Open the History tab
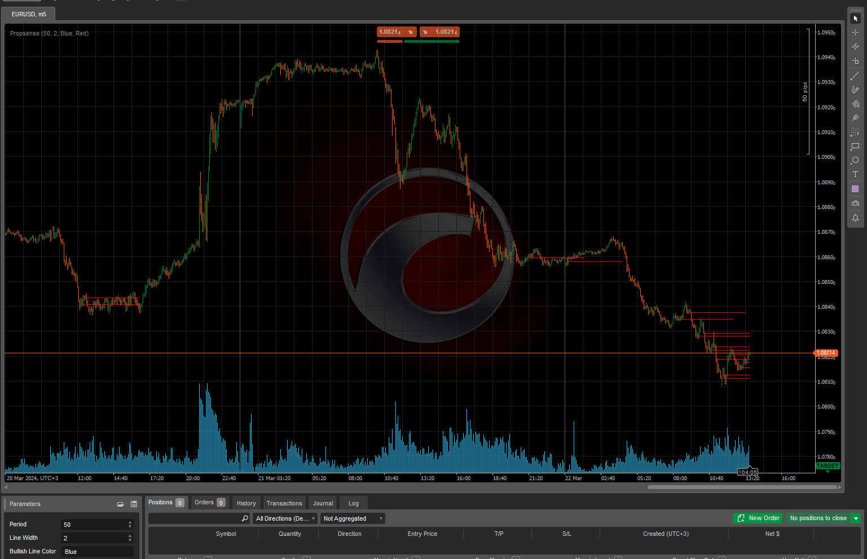This screenshot has width=867, height=559. [x=247, y=503]
